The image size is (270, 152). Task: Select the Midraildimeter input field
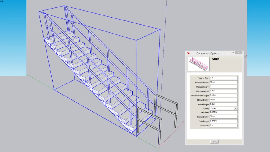tap(224, 100)
